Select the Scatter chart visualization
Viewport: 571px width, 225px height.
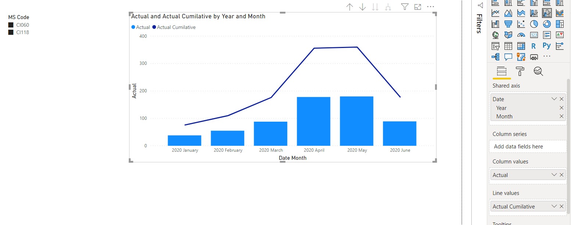(521, 24)
